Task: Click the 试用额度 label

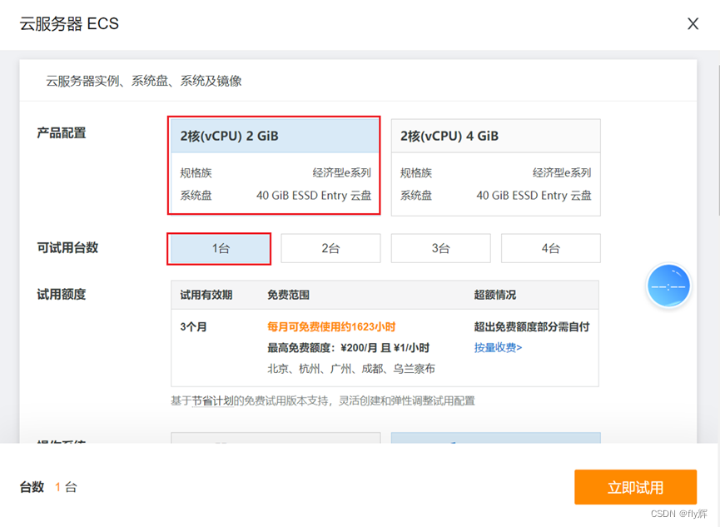Action: 61,294
